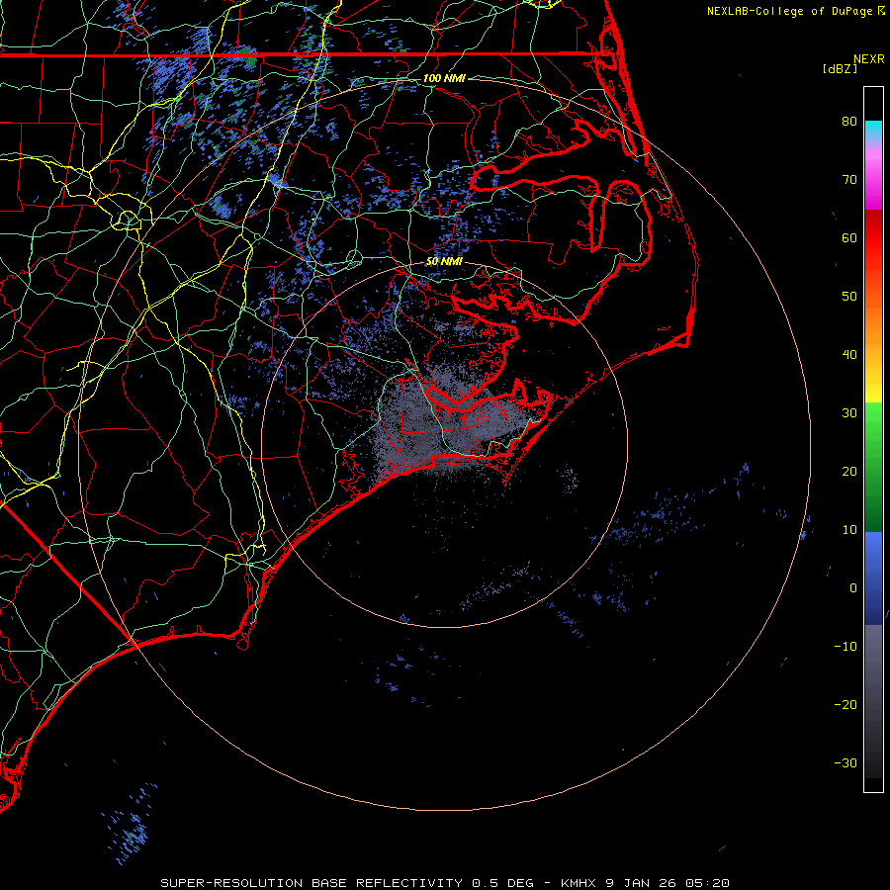Click the 70 dBZ scale value

tap(849, 180)
